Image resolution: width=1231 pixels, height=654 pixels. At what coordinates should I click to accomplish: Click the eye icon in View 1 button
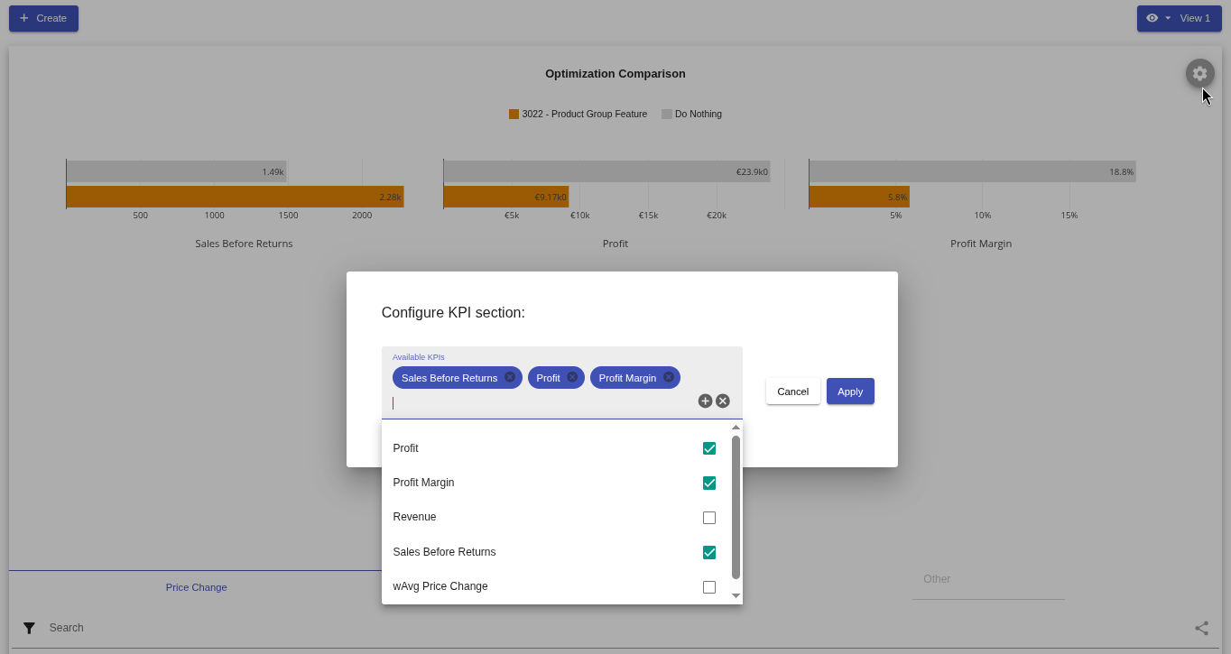pos(1152,18)
